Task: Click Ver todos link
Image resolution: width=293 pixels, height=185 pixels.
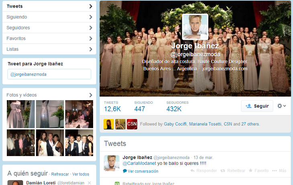Action: pyautogui.click(x=81, y=174)
